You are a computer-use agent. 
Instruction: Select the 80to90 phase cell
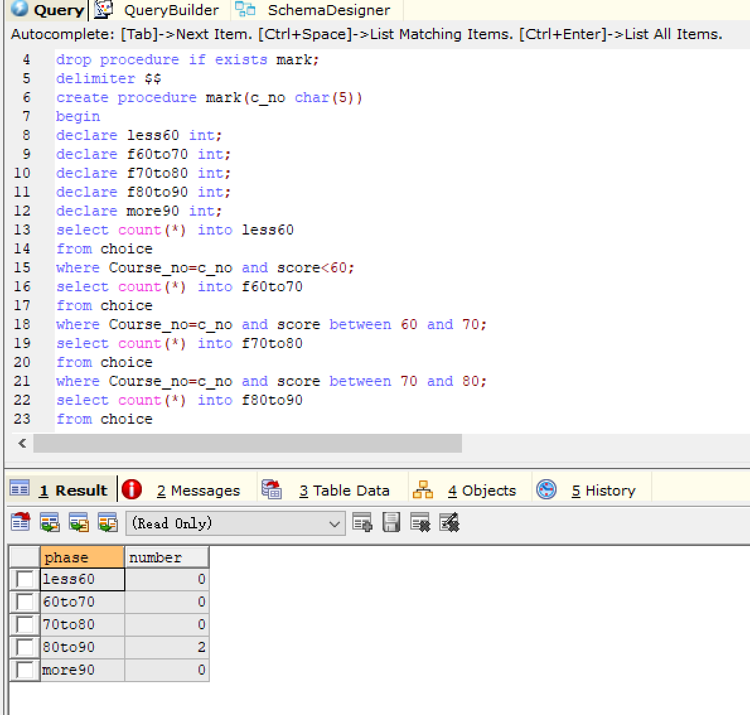[83, 647]
